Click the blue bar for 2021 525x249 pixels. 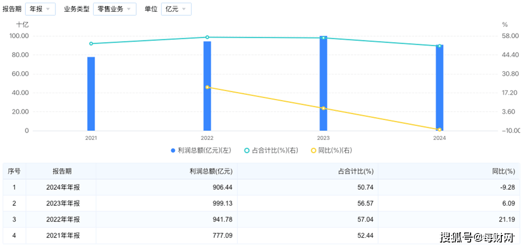click(91, 94)
